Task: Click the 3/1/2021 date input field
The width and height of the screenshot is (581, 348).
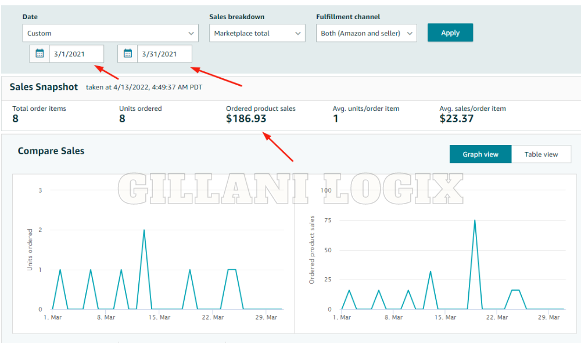Action: [x=76, y=53]
